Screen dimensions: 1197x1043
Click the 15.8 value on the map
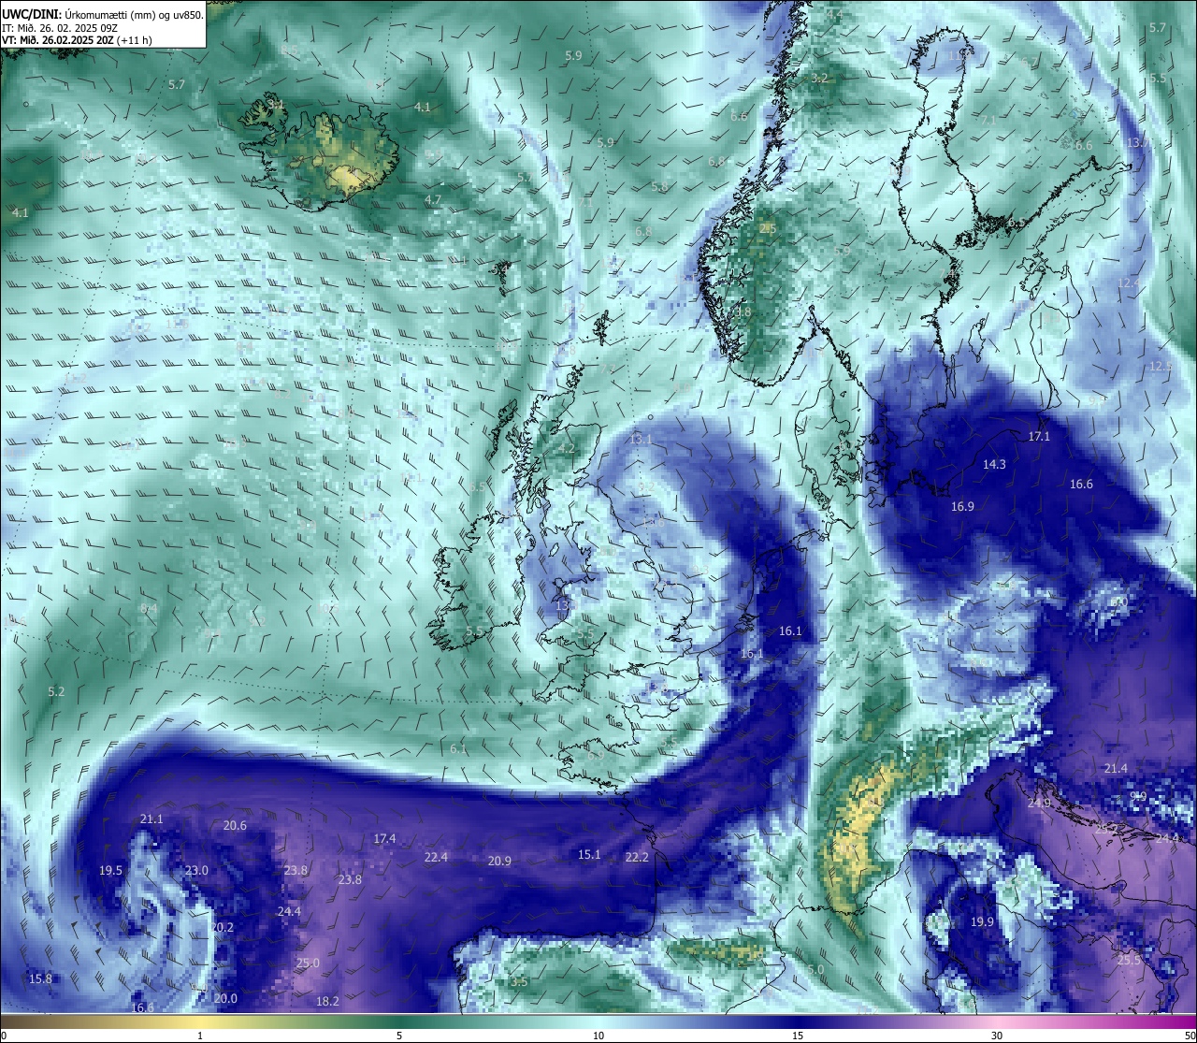(x=40, y=979)
